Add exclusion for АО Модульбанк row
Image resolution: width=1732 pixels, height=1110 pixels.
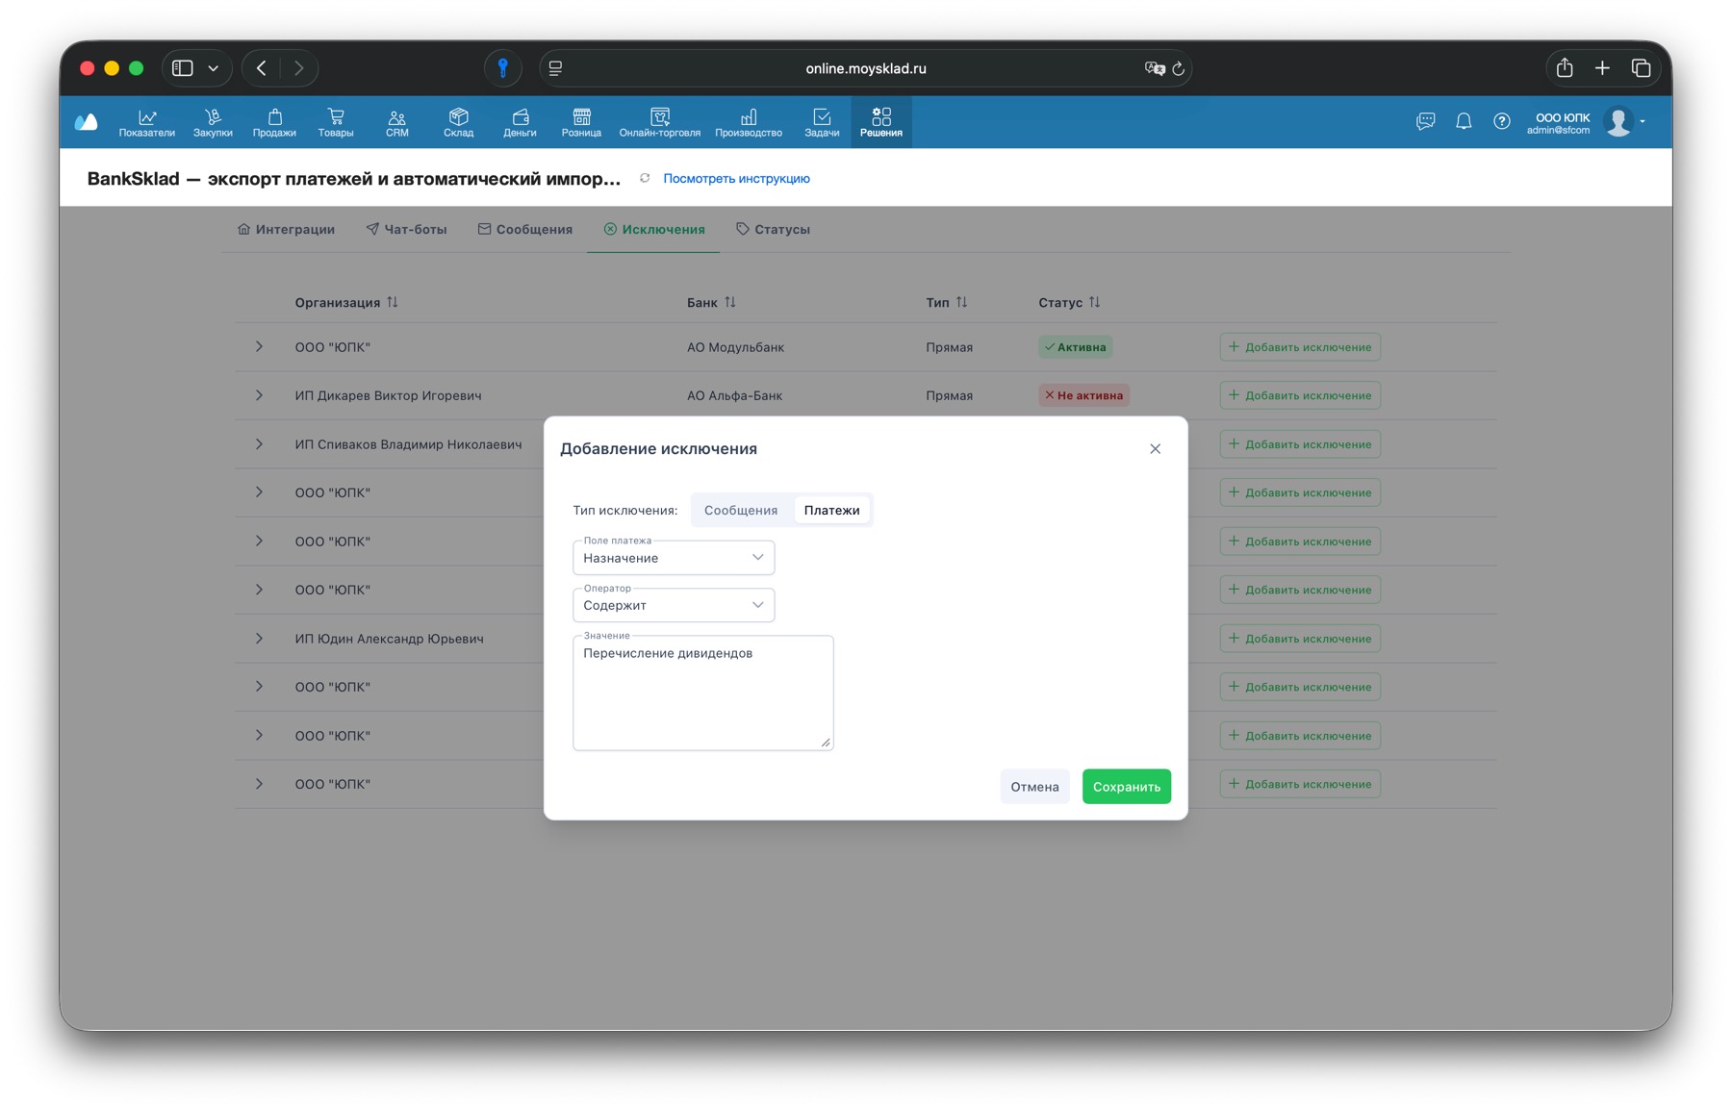(1300, 347)
